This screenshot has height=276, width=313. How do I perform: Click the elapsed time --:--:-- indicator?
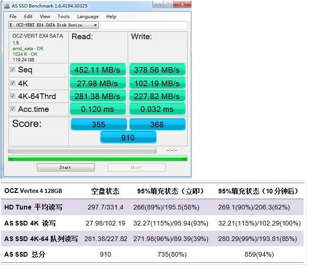(172, 151)
